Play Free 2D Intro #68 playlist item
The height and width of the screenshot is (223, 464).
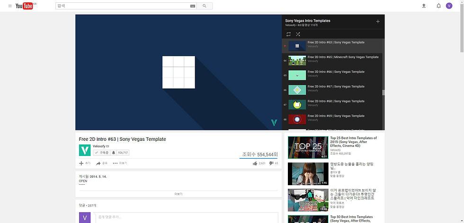332,104
